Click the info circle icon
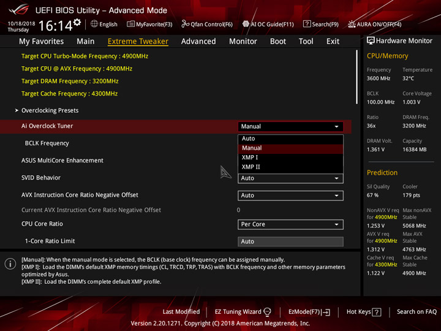 pos(10,264)
